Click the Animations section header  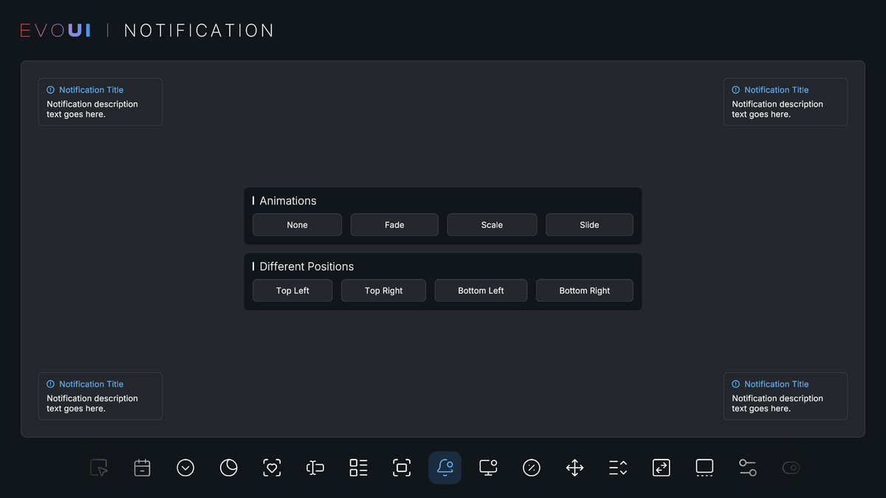point(286,201)
